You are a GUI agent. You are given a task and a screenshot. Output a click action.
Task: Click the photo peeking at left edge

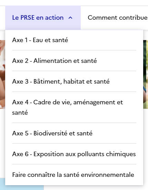click(x=2, y=74)
